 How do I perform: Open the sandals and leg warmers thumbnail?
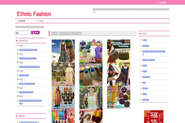(91, 116)
